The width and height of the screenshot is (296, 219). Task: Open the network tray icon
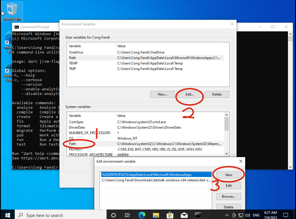[241, 215]
